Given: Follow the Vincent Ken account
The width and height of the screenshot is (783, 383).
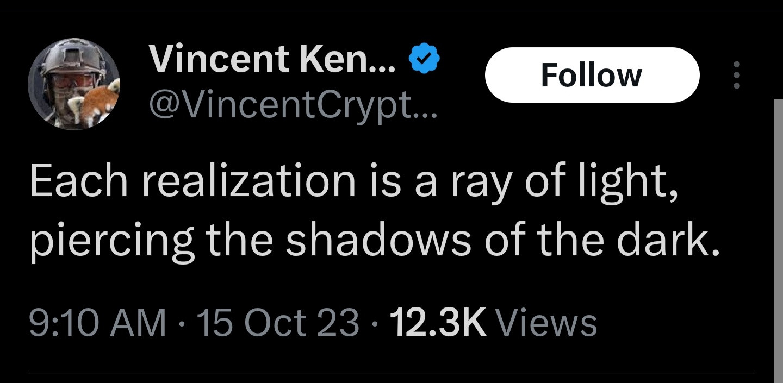Looking at the screenshot, I should 592,75.
